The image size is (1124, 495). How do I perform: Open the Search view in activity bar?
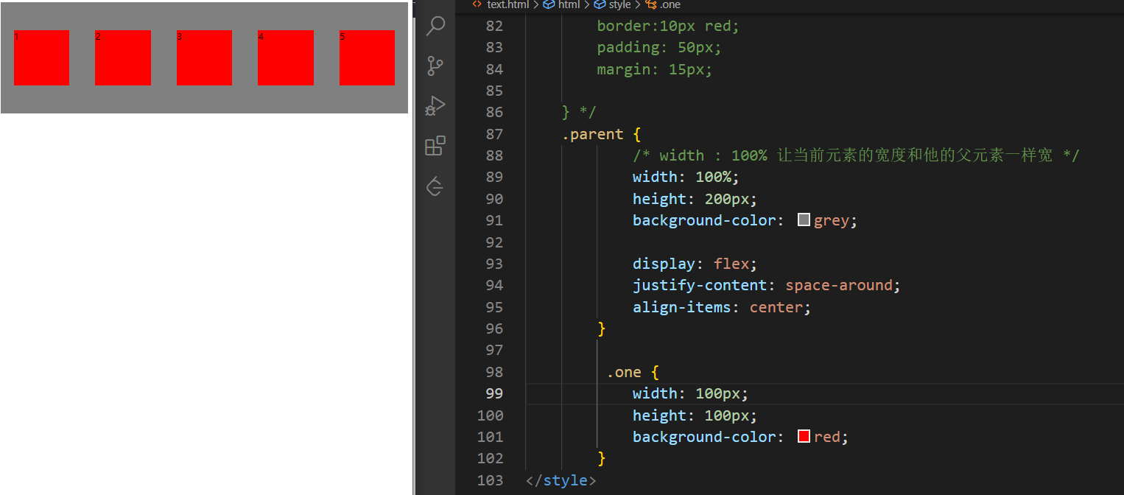[435, 27]
